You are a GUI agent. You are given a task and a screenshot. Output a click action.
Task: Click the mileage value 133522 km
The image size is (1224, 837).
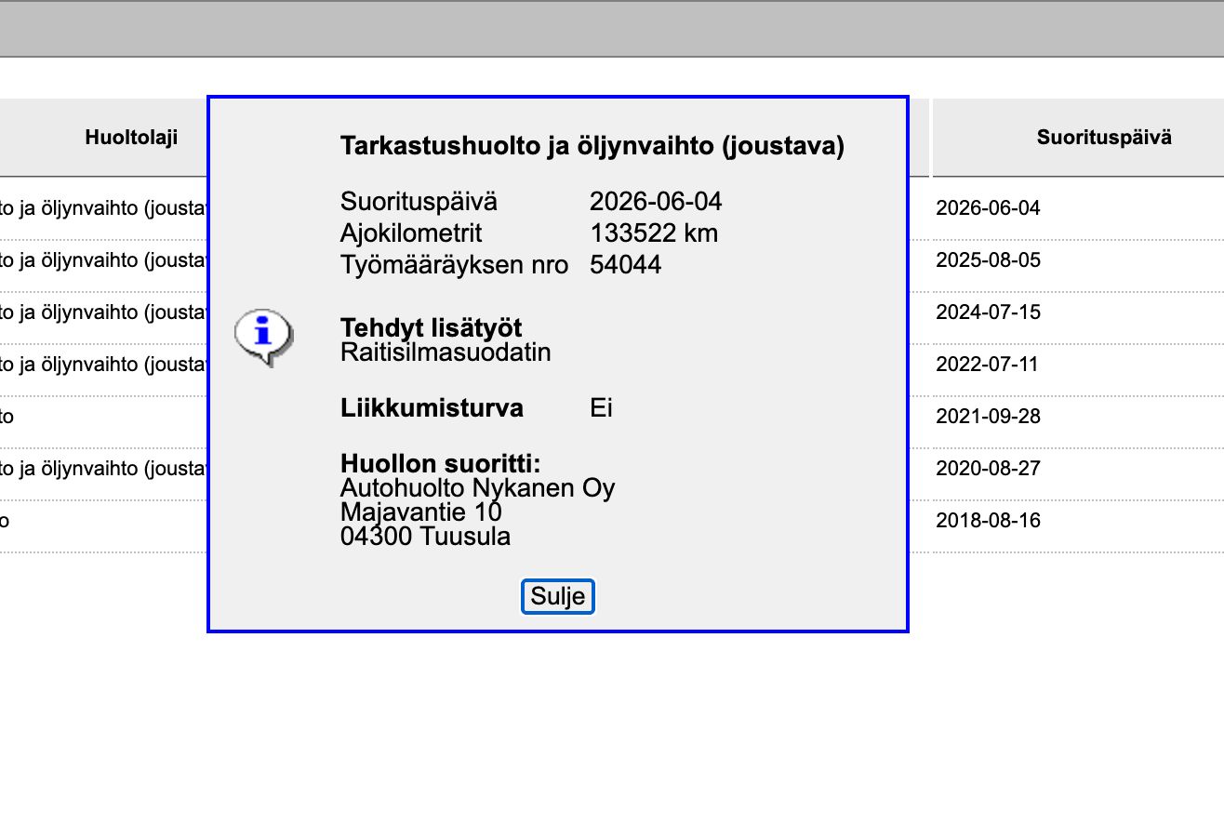point(654,233)
